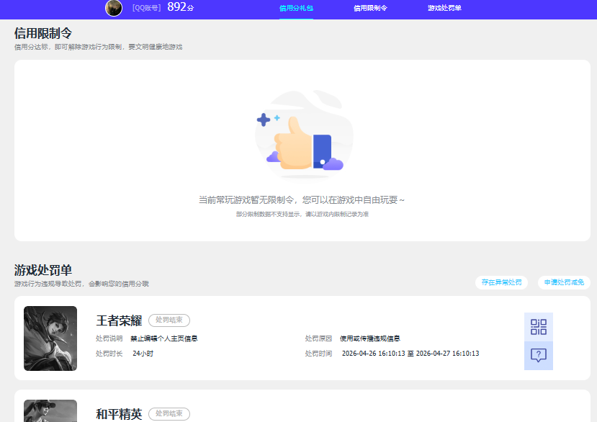Click the 信用分达标 subtitle text
This screenshot has height=422, width=597.
pyautogui.click(x=98, y=47)
